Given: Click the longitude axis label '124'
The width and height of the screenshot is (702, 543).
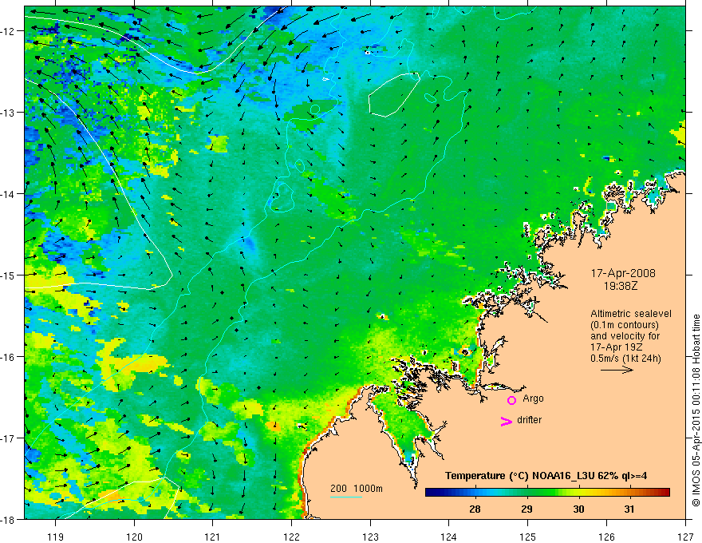Looking at the screenshot, I should pos(449,537).
